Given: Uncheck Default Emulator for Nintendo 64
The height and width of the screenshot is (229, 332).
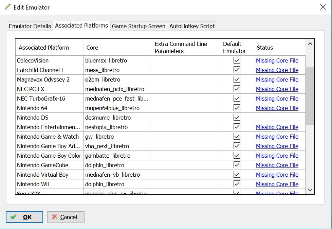Looking at the screenshot, I should coord(237,108).
